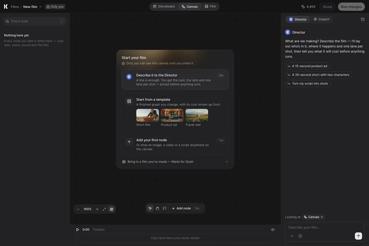Viewport: 369px width, 246px height.
Task: Open the Director panel tab
Action: coord(298,19)
